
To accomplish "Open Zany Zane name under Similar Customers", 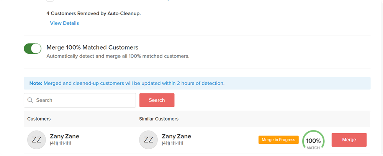I will coord(176,136).
